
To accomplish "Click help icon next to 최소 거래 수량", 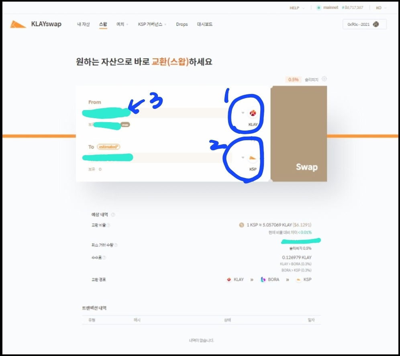I will (x=116, y=245).
